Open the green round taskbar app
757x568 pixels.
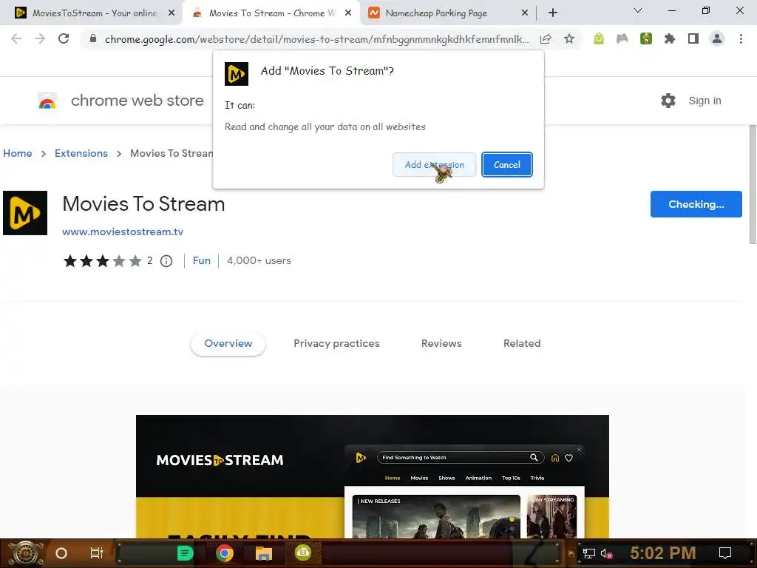point(303,552)
